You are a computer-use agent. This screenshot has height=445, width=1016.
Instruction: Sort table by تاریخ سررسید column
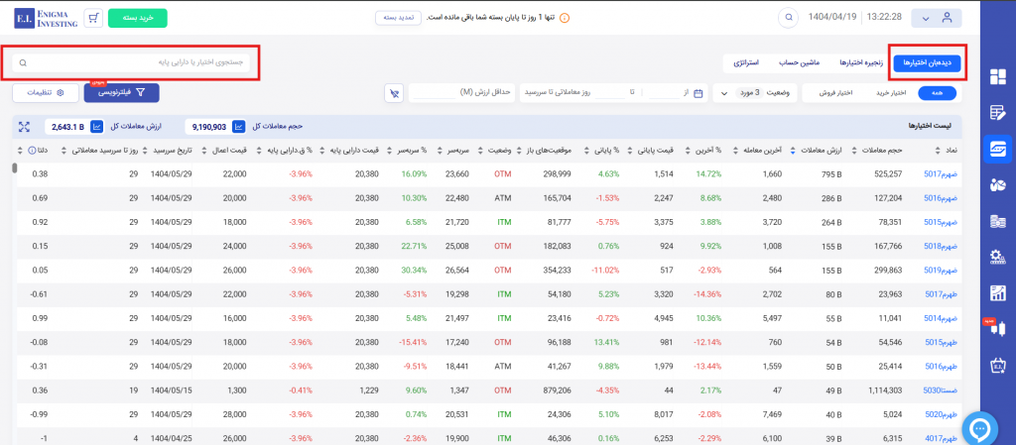(x=168, y=150)
